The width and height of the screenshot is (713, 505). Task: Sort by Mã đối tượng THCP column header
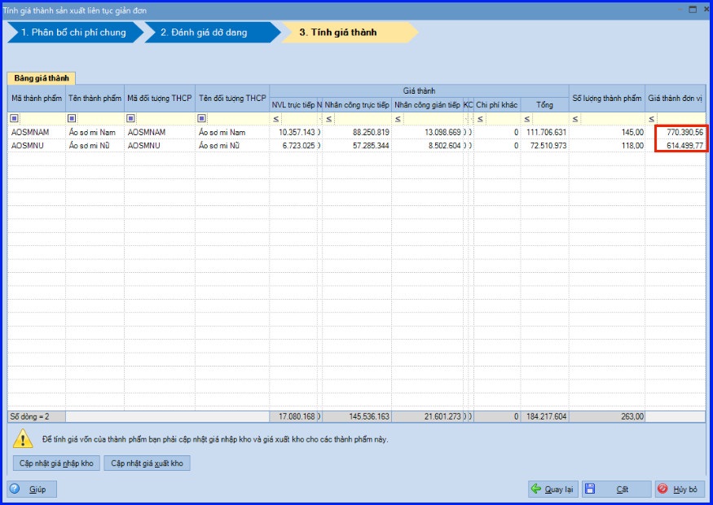pyautogui.click(x=160, y=99)
